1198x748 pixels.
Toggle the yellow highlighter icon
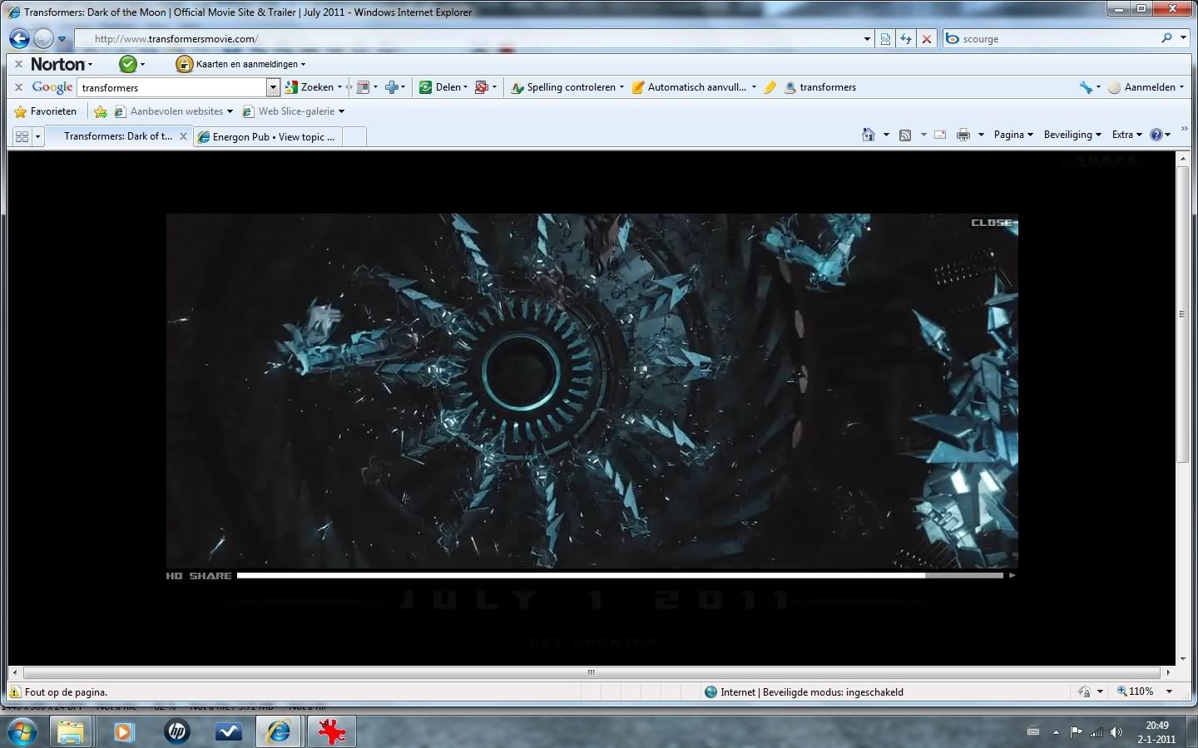click(x=770, y=87)
